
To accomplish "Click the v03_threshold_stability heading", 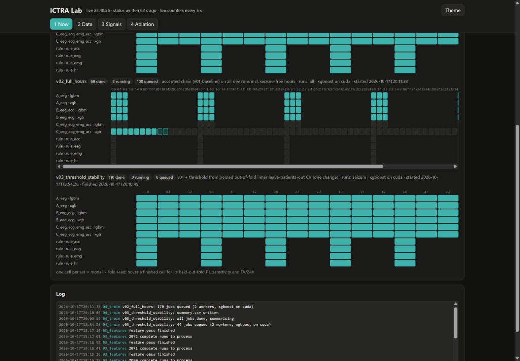I will pos(80,177).
